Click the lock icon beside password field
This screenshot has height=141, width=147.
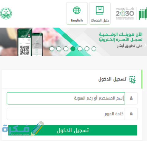click(131, 114)
